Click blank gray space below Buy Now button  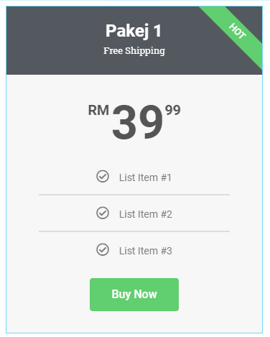pos(134,322)
